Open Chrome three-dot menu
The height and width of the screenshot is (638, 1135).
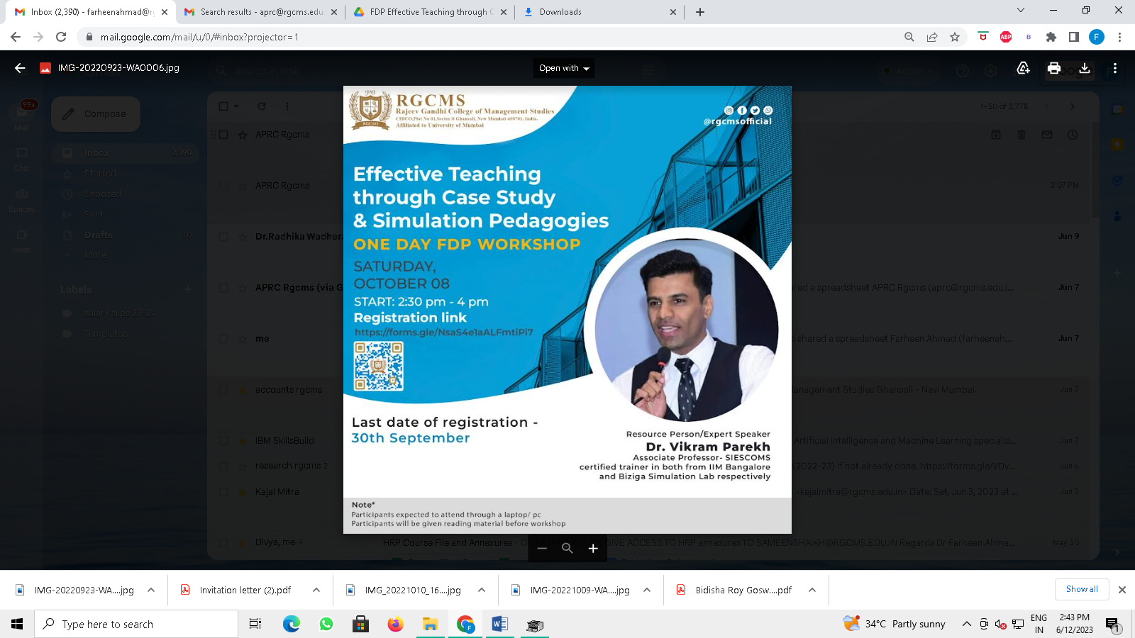point(1119,37)
